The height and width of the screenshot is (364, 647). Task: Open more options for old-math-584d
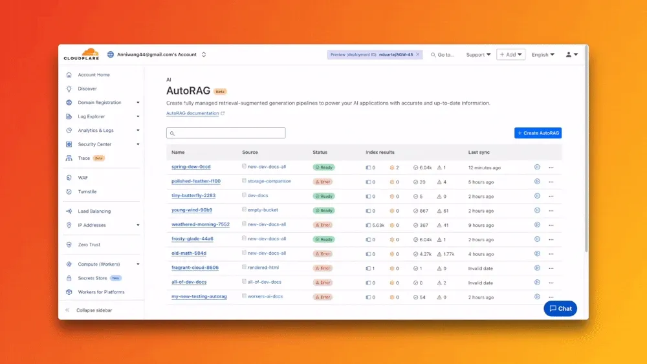pos(551,254)
